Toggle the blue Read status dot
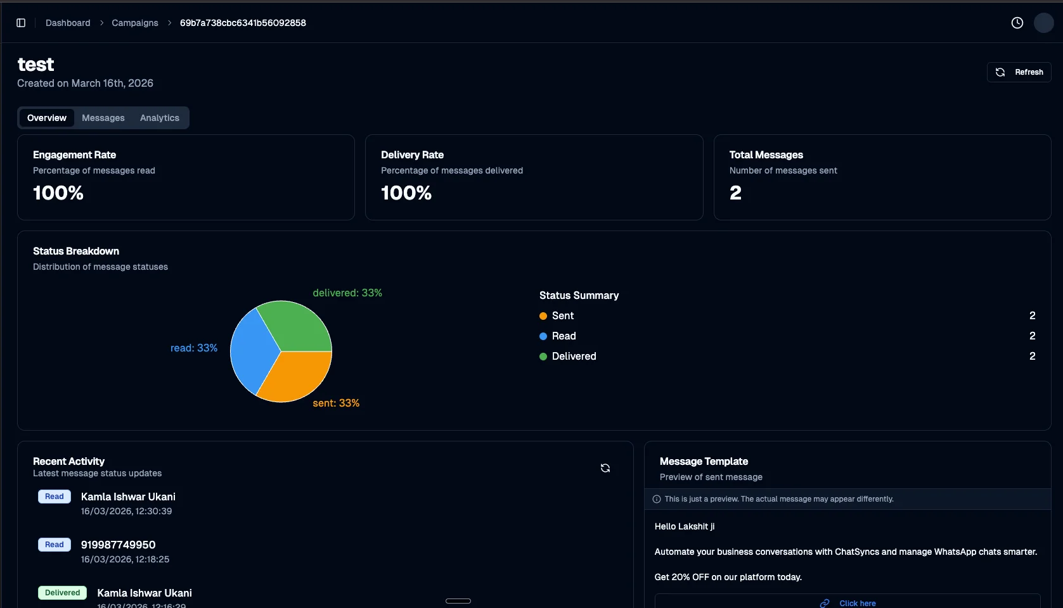 click(x=543, y=336)
